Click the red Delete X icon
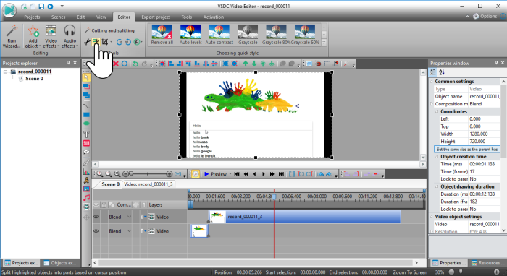The image size is (507, 276). tap(116, 64)
